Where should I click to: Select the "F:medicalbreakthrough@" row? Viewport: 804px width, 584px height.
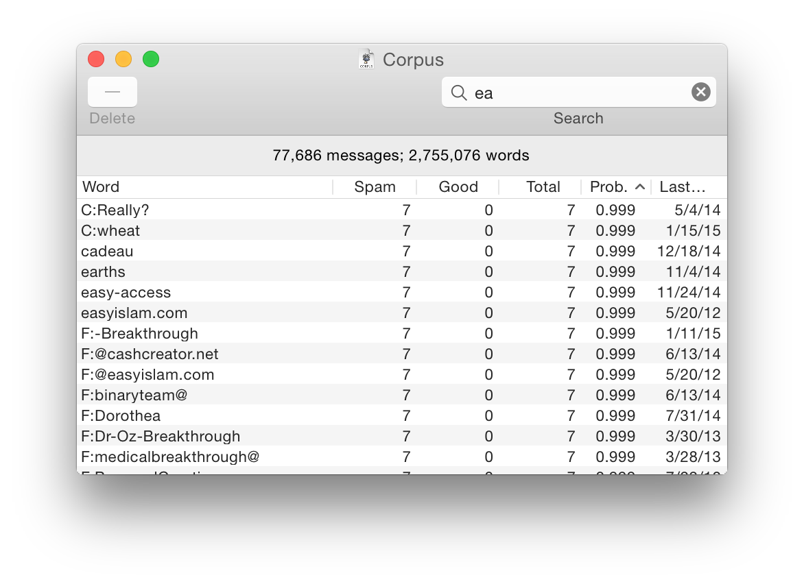[170, 457]
